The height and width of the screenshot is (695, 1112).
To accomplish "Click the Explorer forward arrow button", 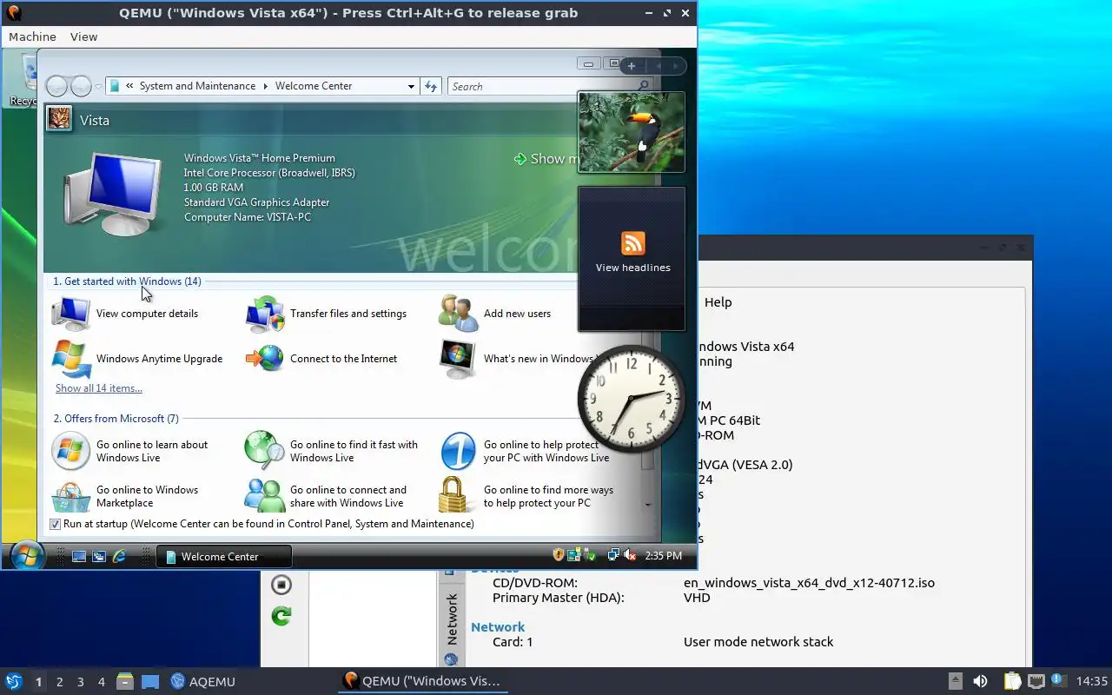I will tap(81, 86).
